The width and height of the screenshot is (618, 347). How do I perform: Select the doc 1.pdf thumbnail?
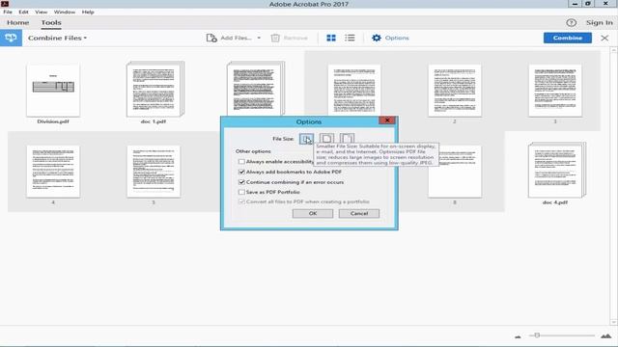154,90
